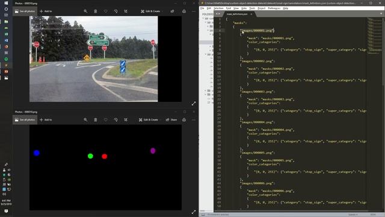Crop icon in road photo Photos window
The image size is (385, 217).
click(x=126, y=11)
